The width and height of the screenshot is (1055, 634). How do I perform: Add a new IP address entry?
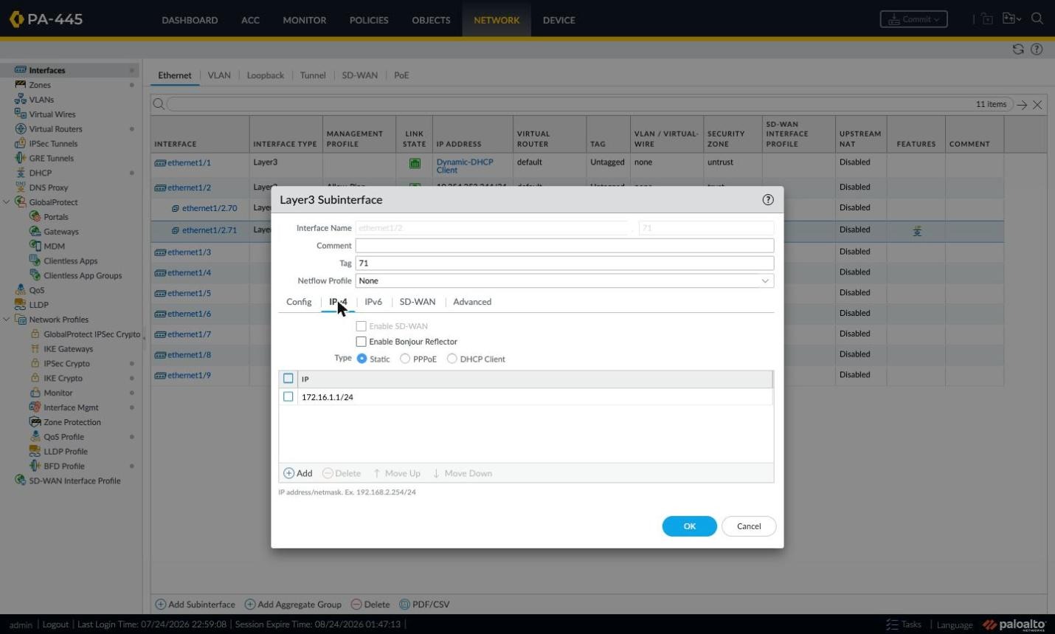click(298, 473)
